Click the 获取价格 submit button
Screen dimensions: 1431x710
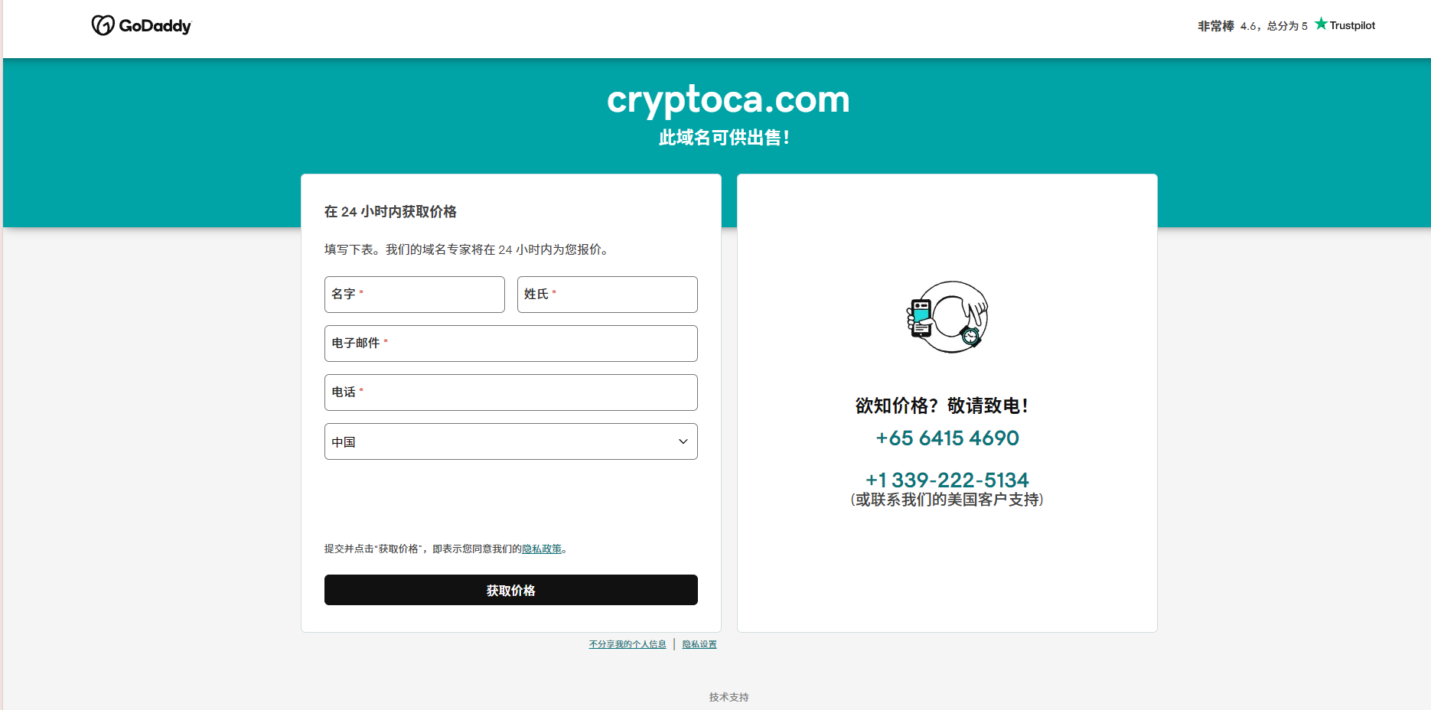511,590
